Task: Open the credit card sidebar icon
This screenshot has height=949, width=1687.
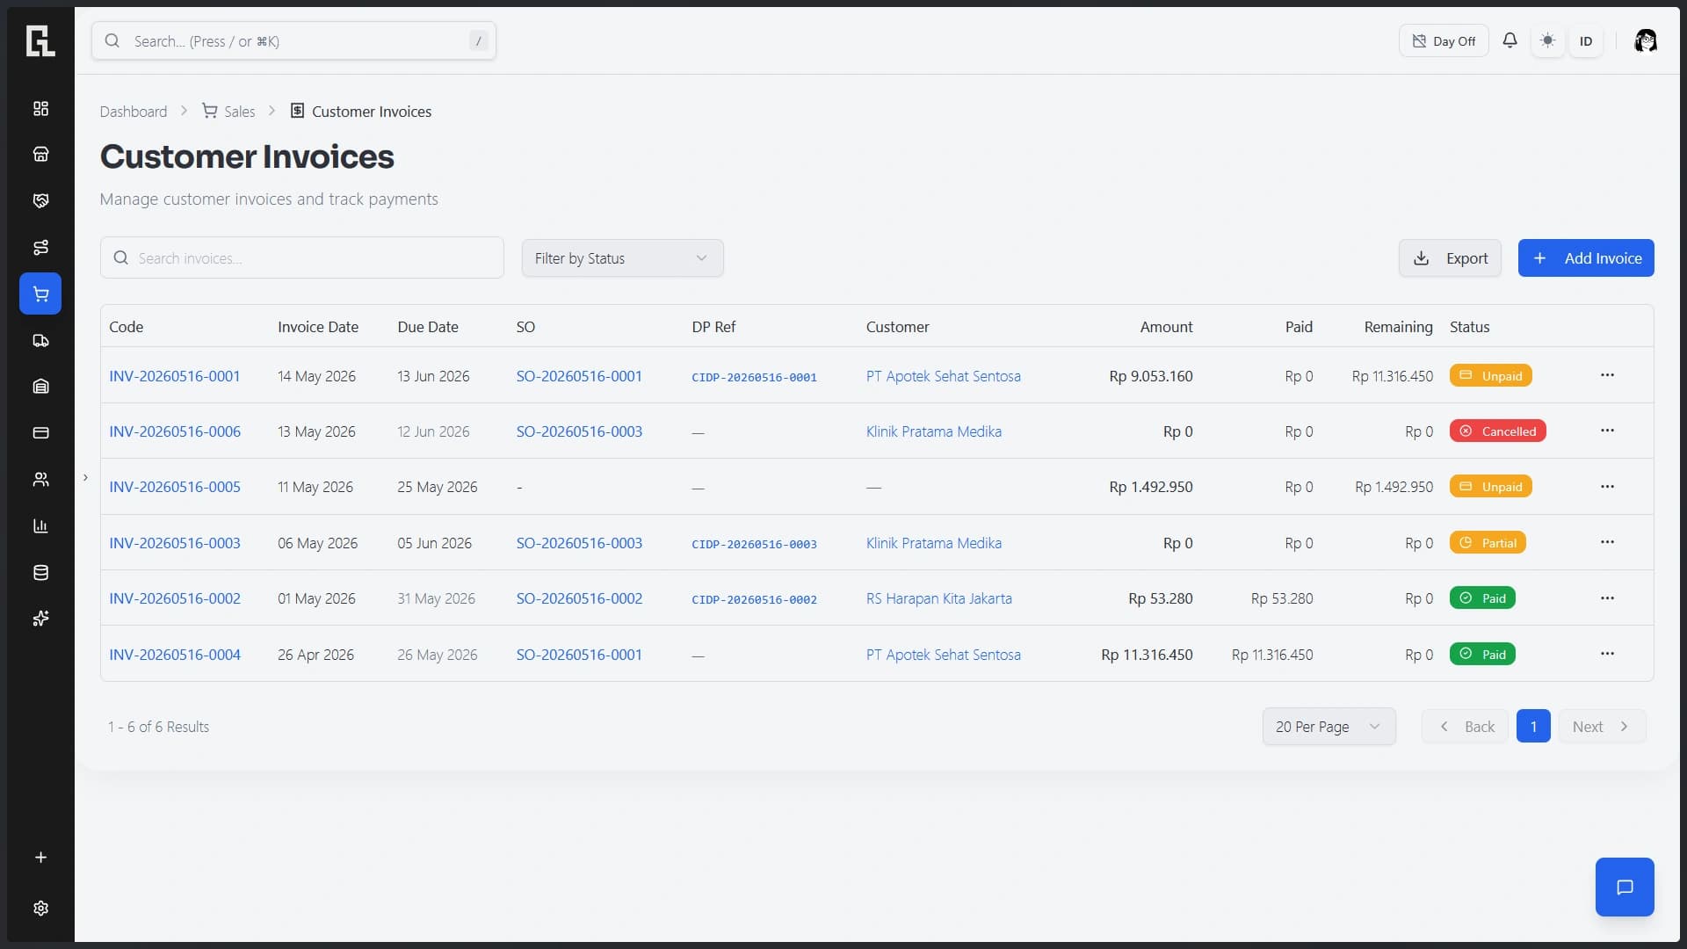Action: (x=40, y=432)
